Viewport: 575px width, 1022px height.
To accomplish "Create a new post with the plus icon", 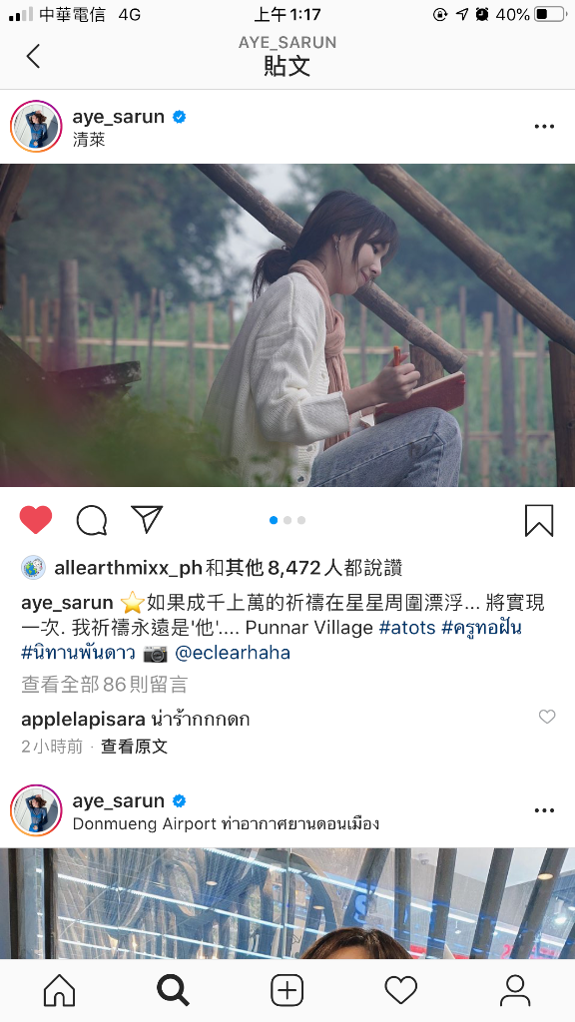I will click(x=287, y=991).
